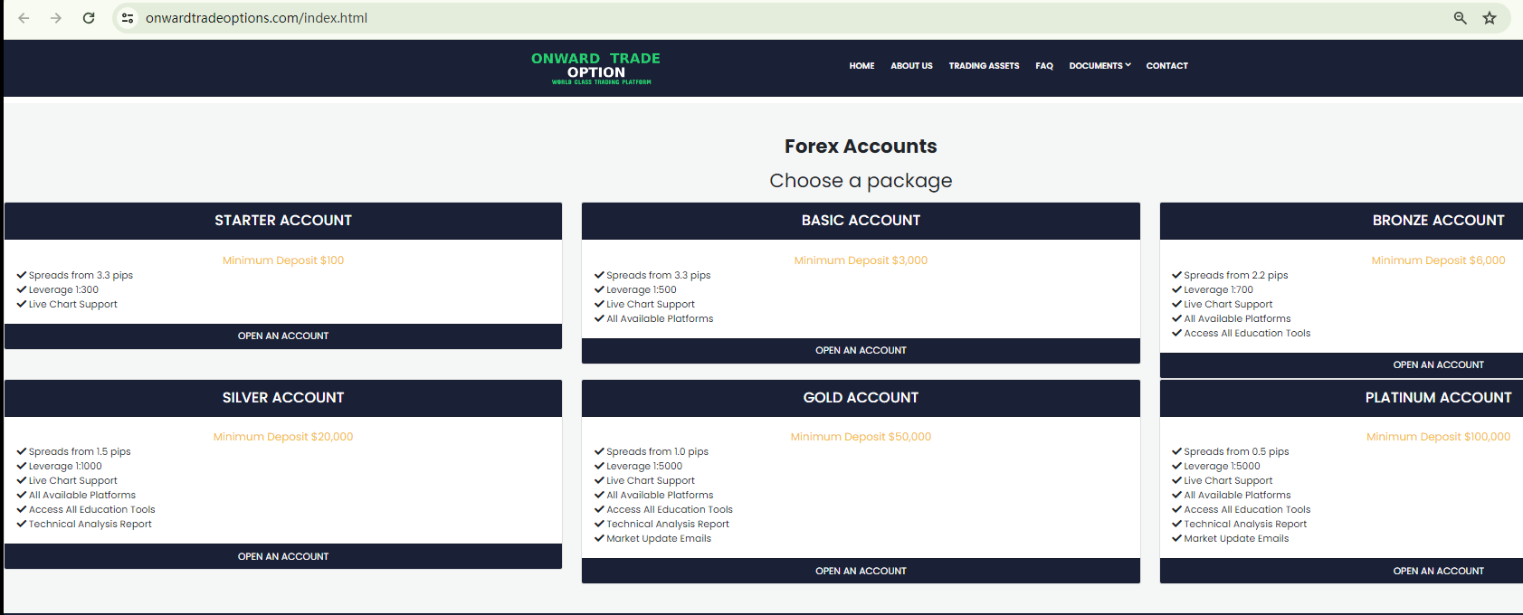The height and width of the screenshot is (615, 1523).
Task: Open TRADING ASSETS menu item
Action: pyautogui.click(x=984, y=66)
